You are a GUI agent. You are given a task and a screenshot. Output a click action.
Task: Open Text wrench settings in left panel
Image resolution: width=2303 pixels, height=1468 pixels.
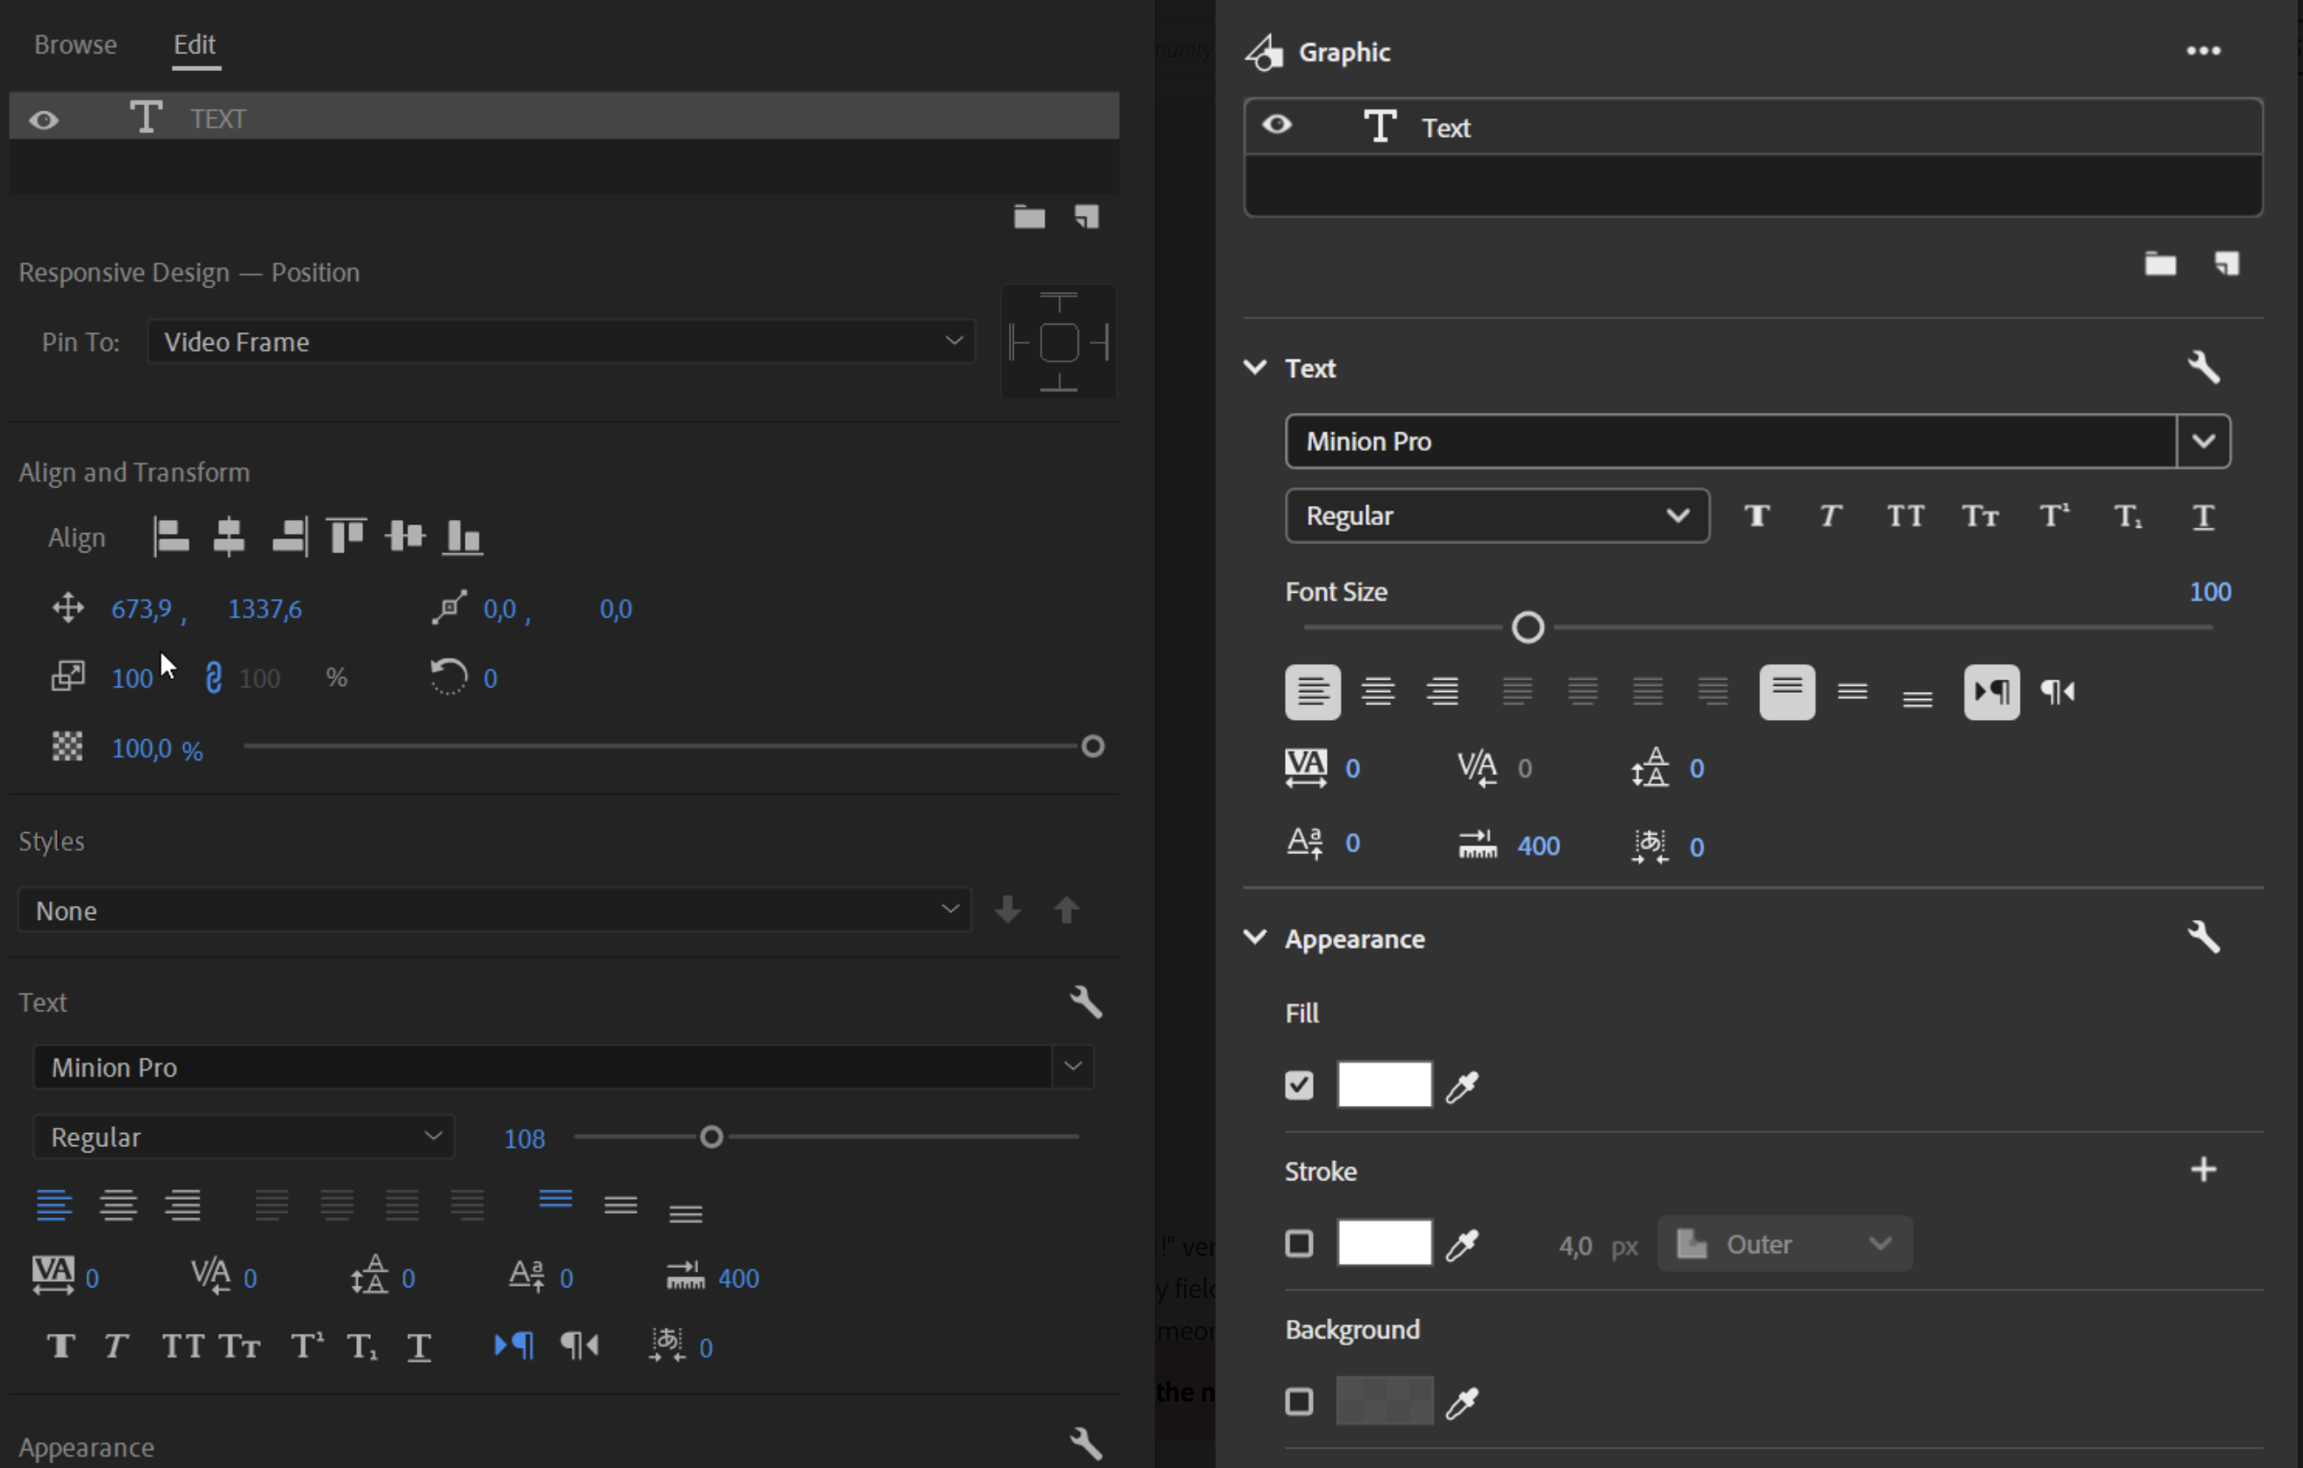(1086, 1002)
